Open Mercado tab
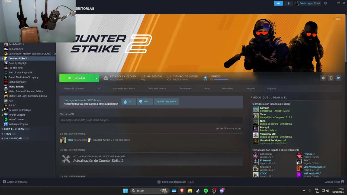347x195 pixels. click(250, 89)
